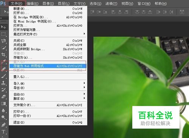The width and height of the screenshot is (189, 138).
Task: Select the History Brush tool
Action: click(3, 89)
